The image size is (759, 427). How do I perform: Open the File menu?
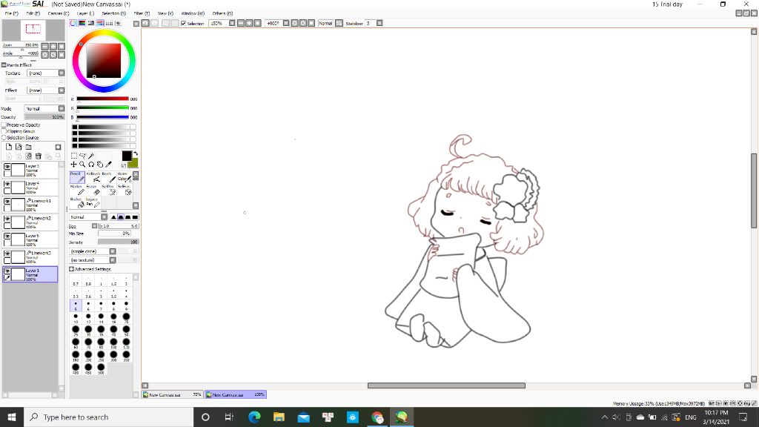tap(12, 13)
